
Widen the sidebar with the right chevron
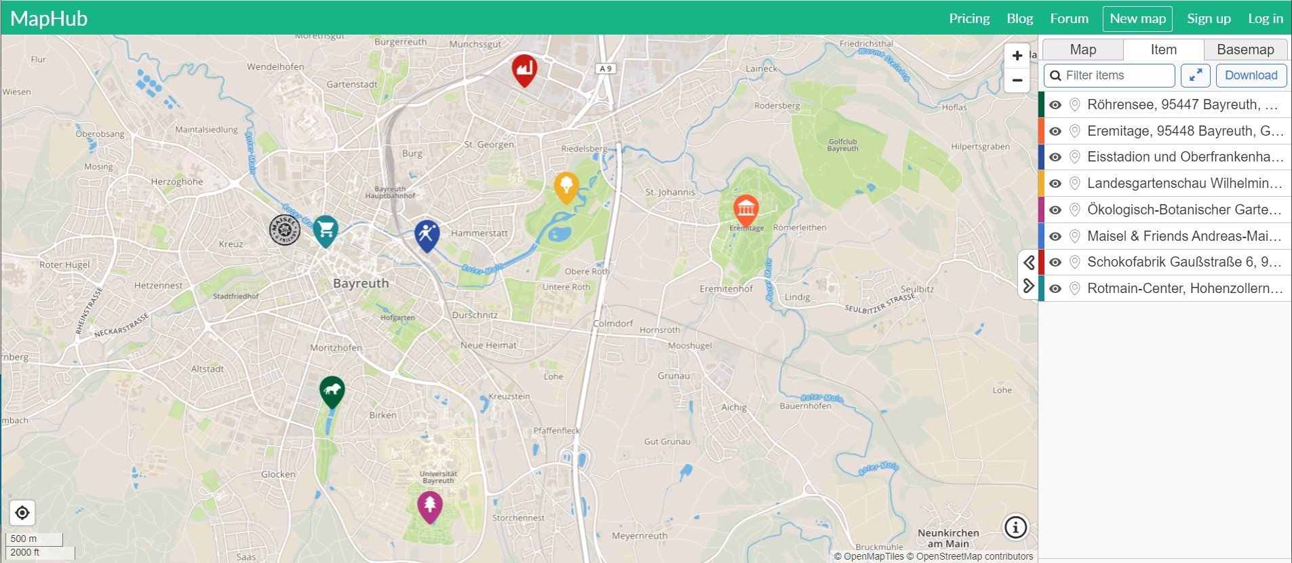pyautogui.click(x=1028, y=286)
